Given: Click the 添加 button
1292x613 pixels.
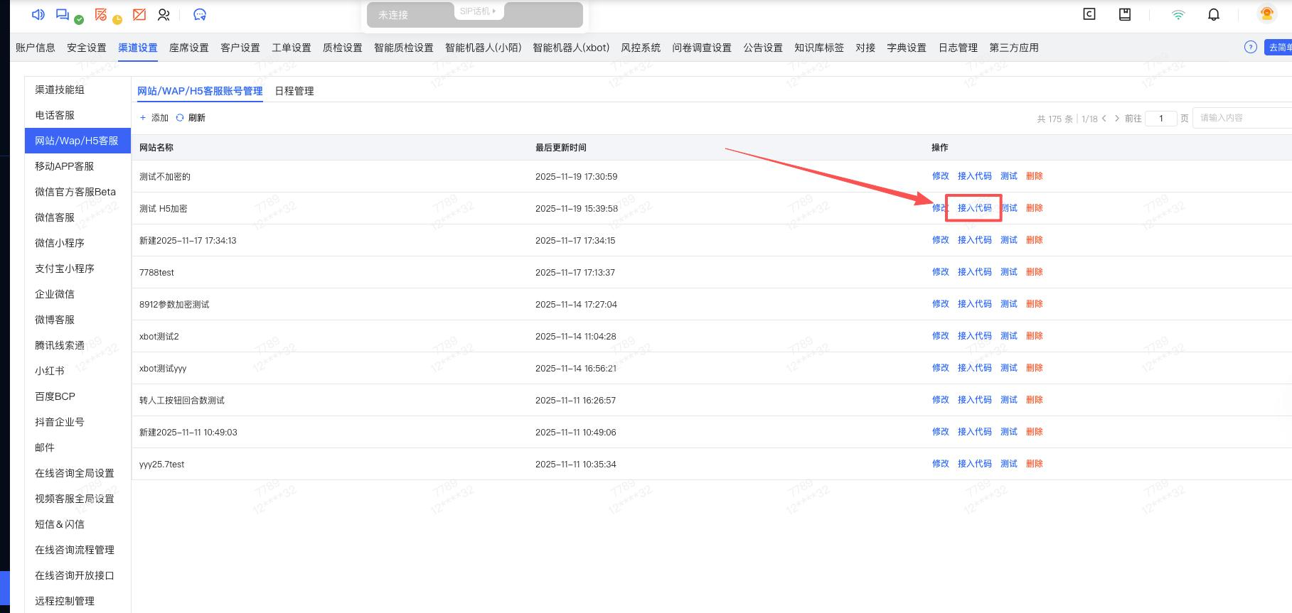Looking at the screenshot, I should point(154,118).
